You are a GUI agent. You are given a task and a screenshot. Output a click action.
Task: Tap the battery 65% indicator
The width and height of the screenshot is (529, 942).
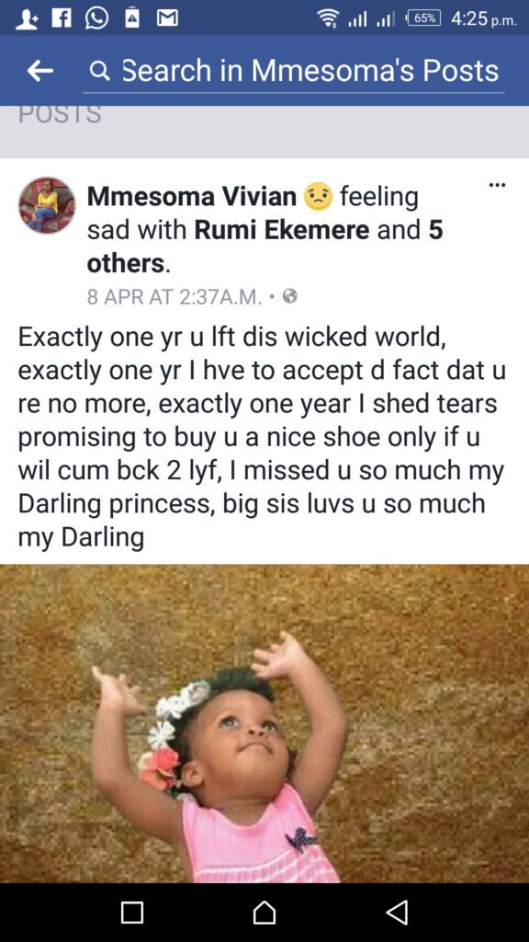(424, 18)
